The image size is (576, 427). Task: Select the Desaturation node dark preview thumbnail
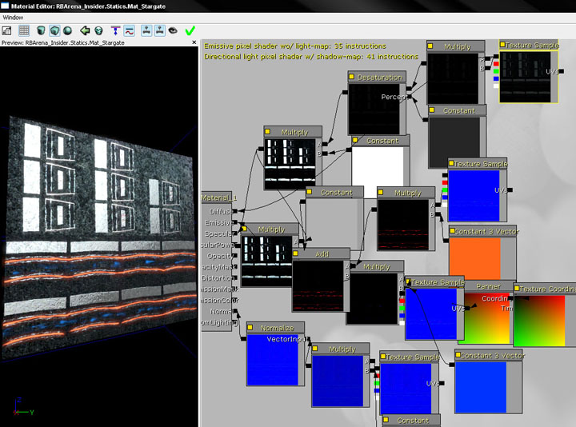[374, 109]
